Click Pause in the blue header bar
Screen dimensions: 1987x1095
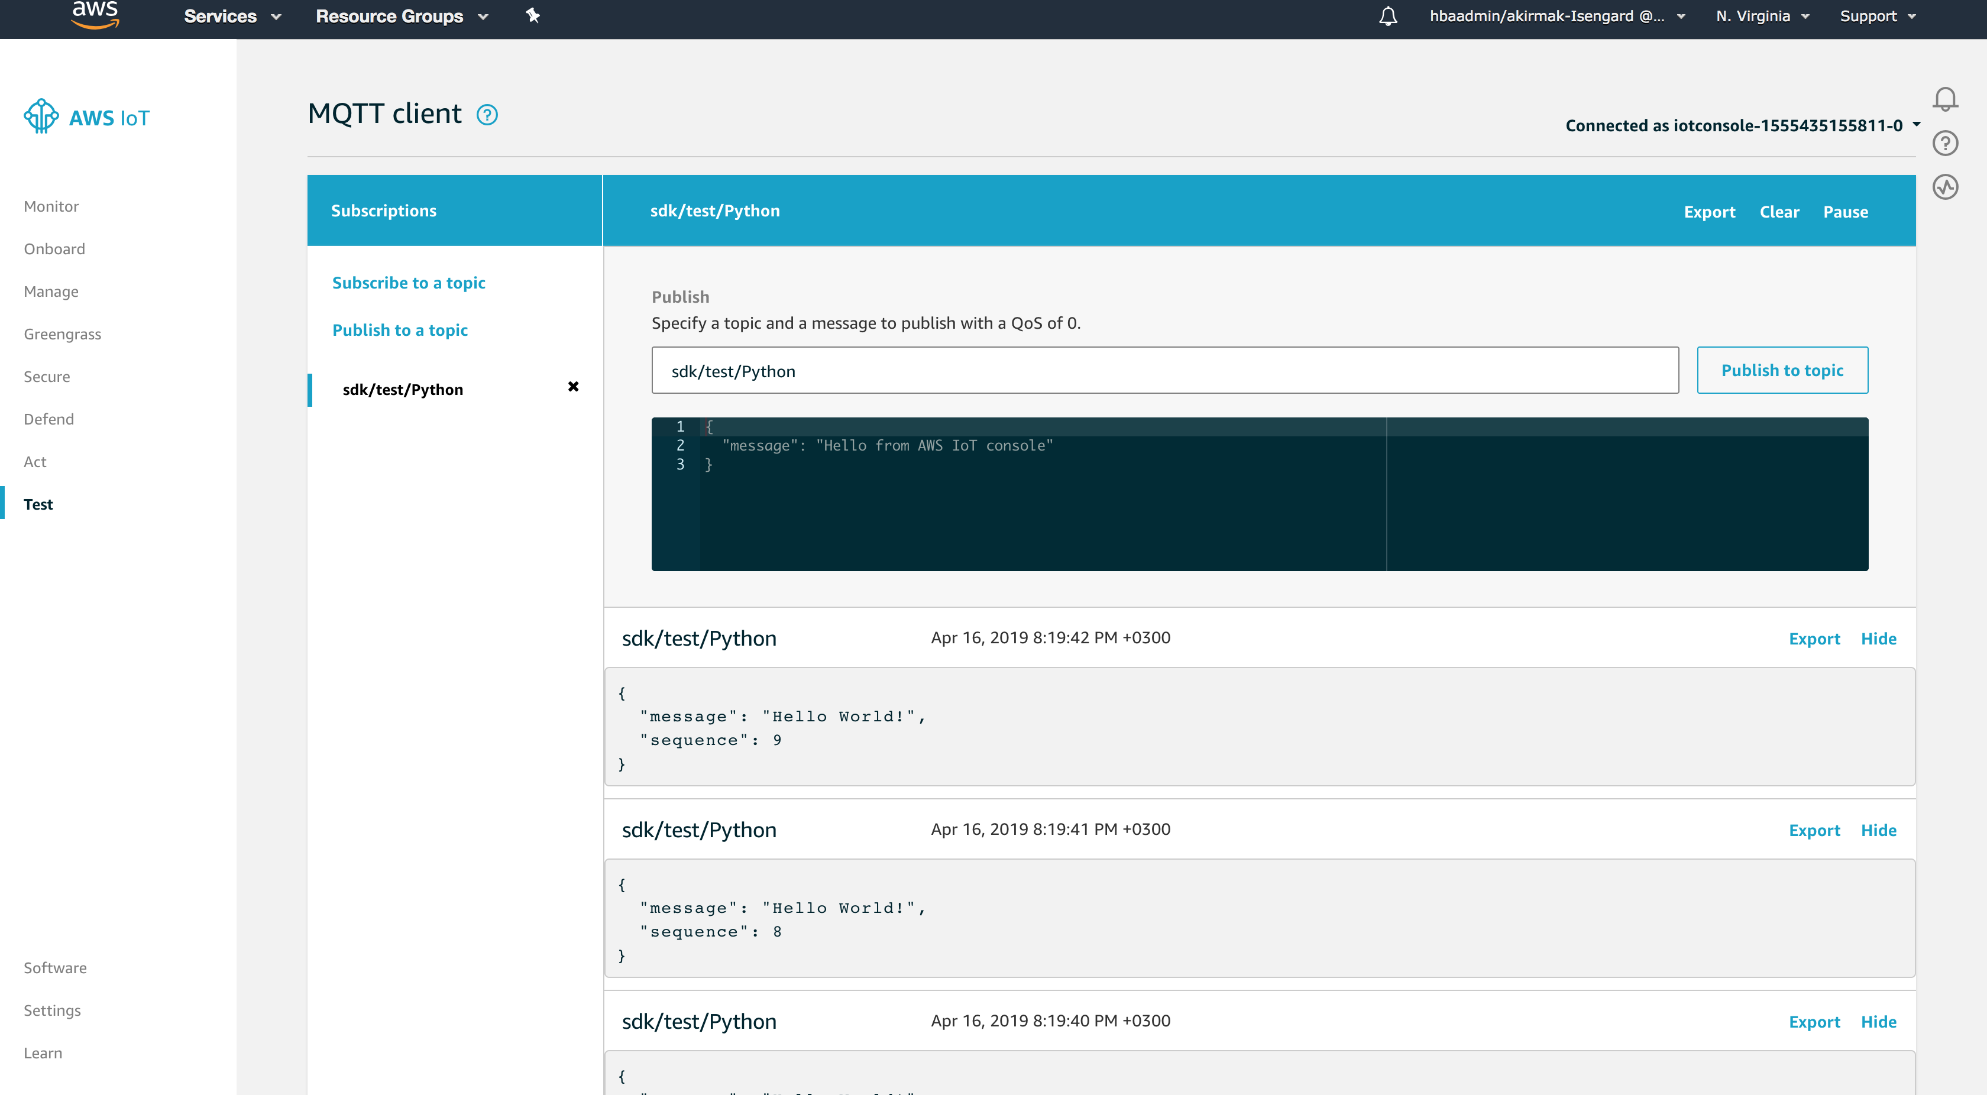[x=1845, y=211]
